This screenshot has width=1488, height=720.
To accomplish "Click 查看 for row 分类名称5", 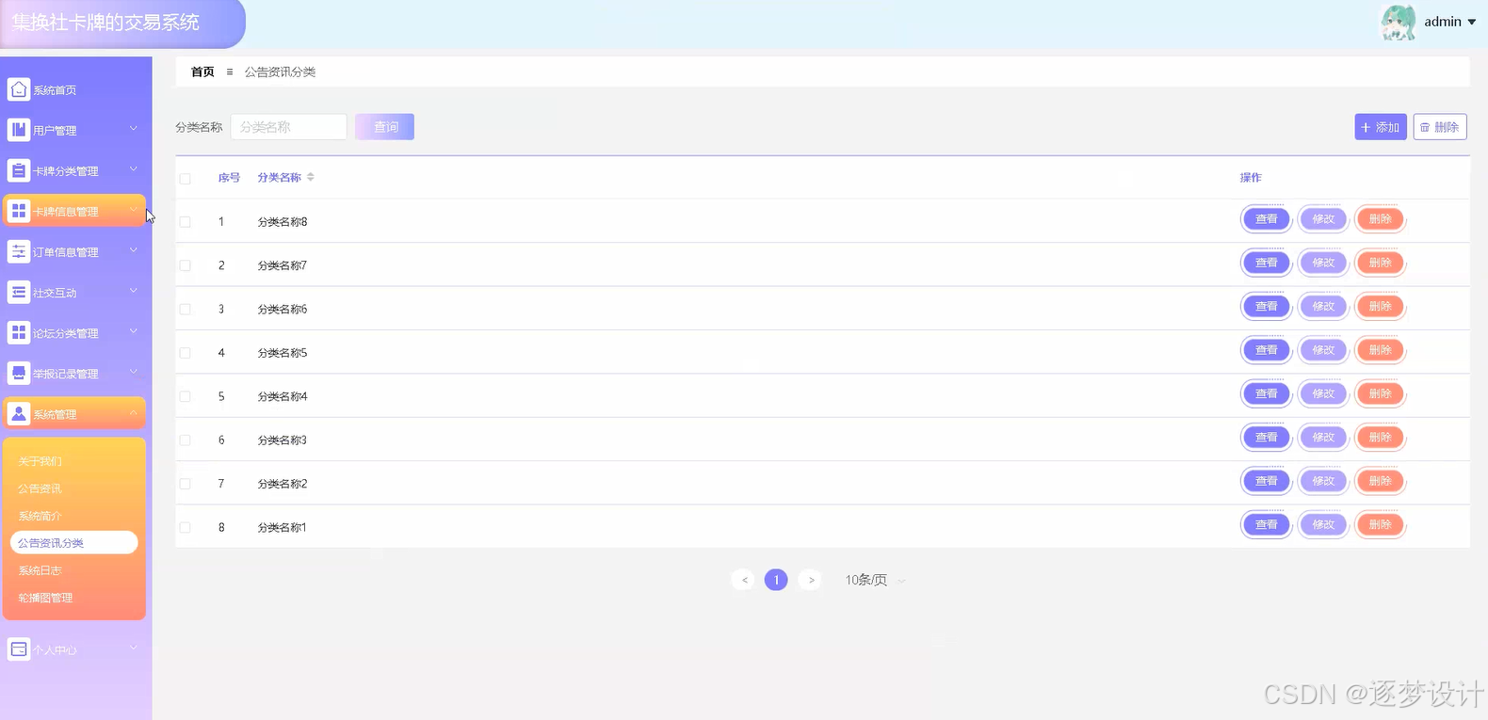I will point(1266,350).
